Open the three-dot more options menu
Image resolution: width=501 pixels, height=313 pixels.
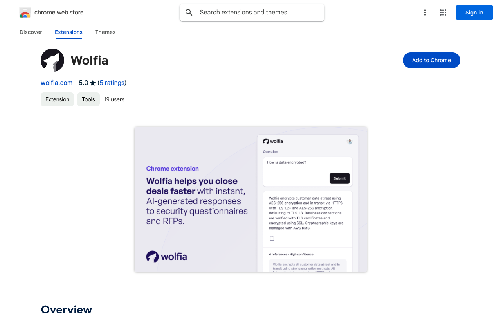point(425,13)
